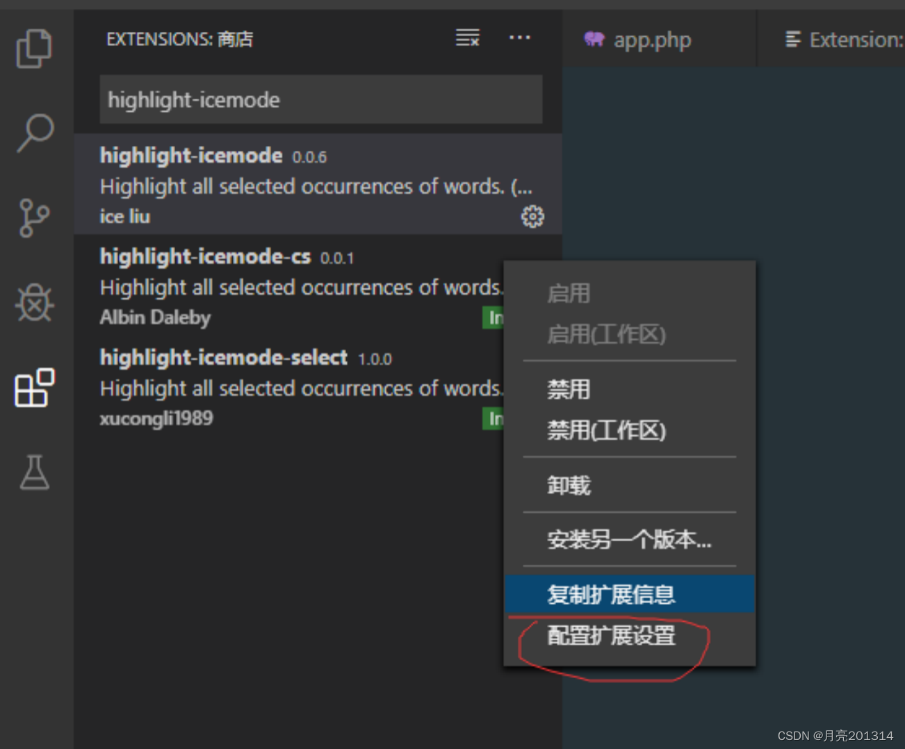The width and height of the screenshot is (905, 749).
Task: Click version 0.0.6 label
Action: tap(309, 157)
